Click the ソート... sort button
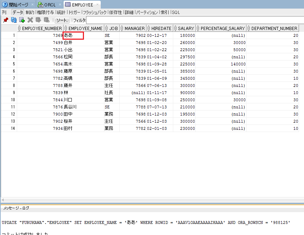Screen dimensions: 304x235 coord(62,20)
